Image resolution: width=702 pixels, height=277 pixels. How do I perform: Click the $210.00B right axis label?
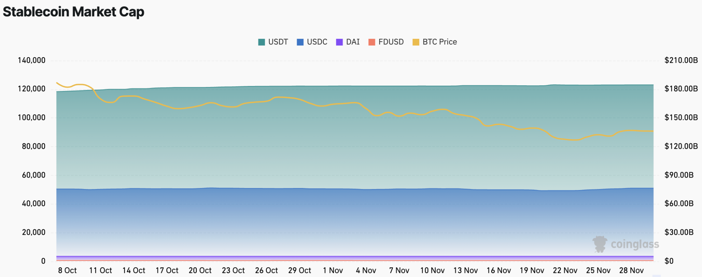pos(681,60)
